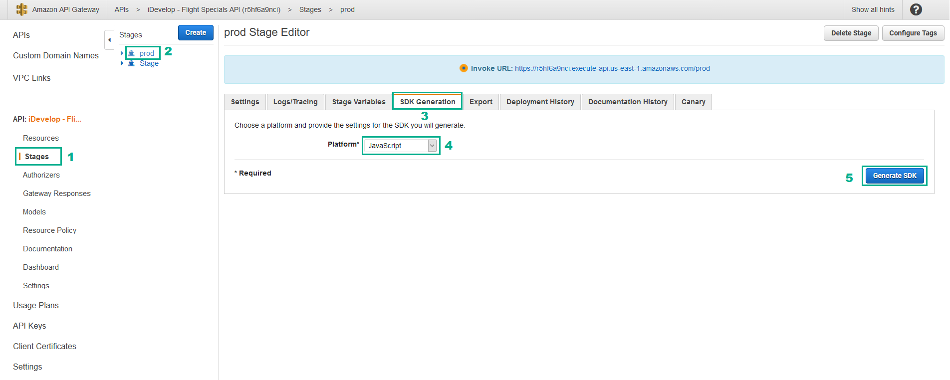950x380 pixels.
Task: View the Deployment History tab
Action: [x=540, y=102]
